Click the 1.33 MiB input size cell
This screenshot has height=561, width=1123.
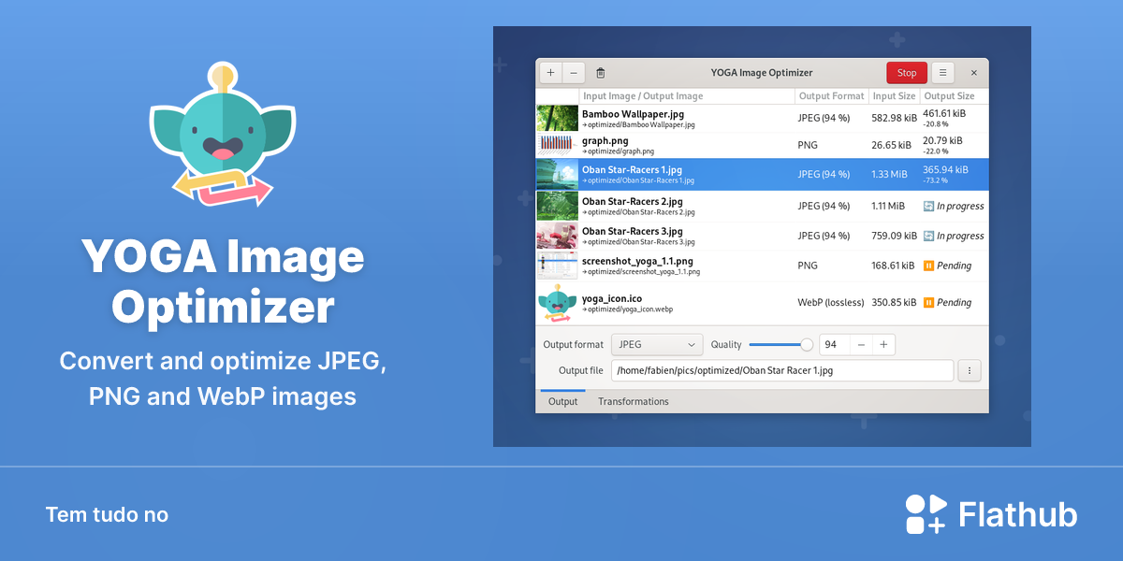coord(888,174)
